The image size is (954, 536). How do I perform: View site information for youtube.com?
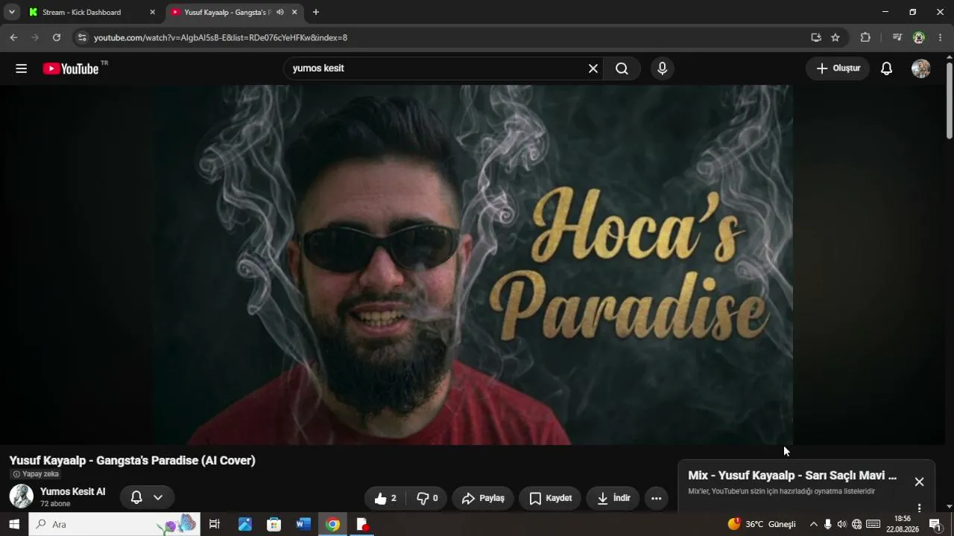point(82,37)
